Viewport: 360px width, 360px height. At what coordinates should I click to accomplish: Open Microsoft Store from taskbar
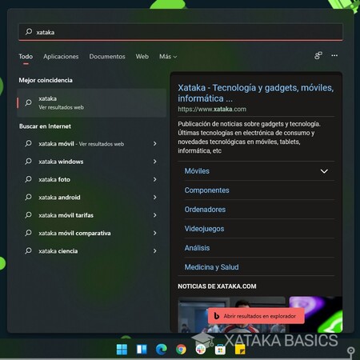coord(220,350)
